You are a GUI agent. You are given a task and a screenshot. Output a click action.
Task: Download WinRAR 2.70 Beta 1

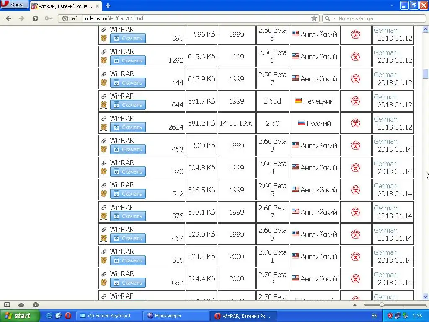coord(128,260)
